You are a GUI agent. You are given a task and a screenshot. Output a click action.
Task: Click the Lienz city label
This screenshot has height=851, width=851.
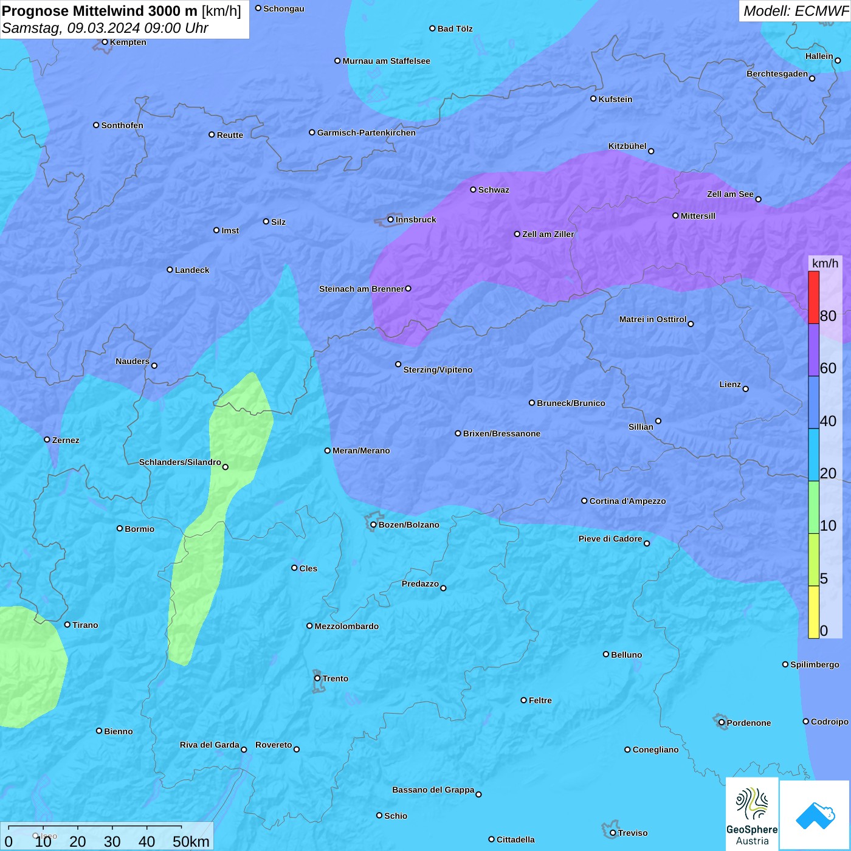[x=730, y=384]
